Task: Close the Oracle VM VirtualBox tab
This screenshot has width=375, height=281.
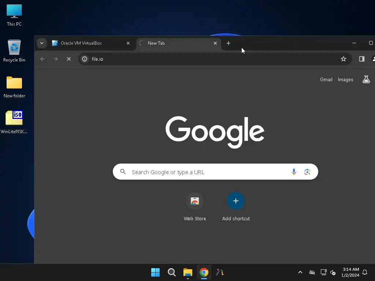Action: point(128,43)
